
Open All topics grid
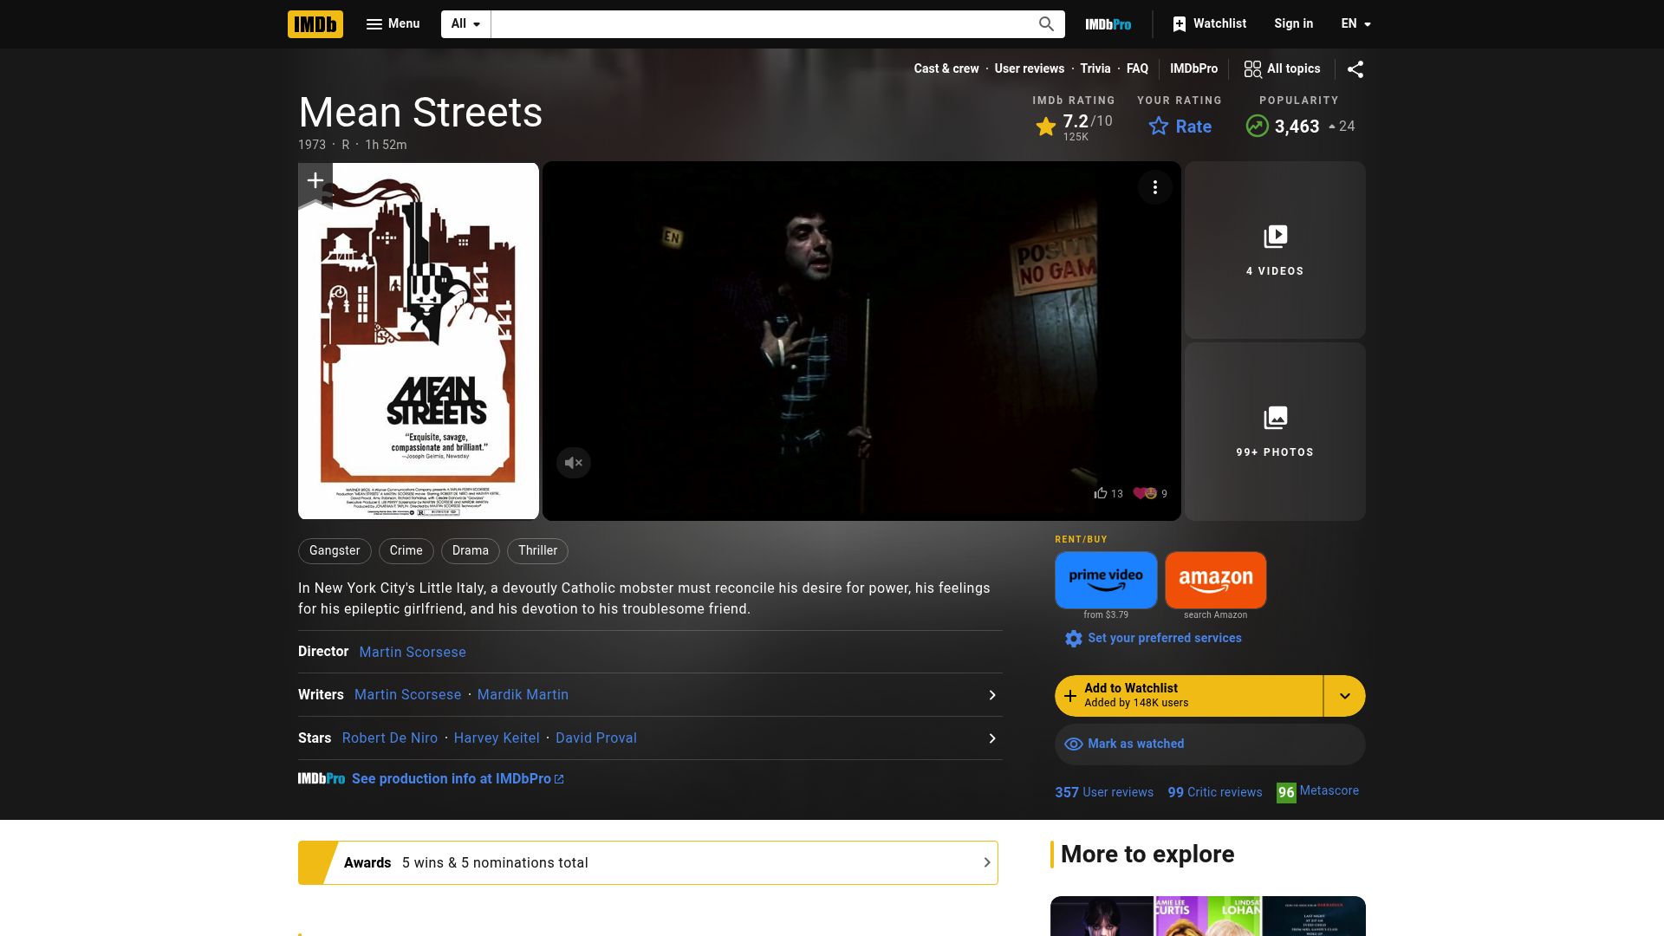(x=1282, y=68)
